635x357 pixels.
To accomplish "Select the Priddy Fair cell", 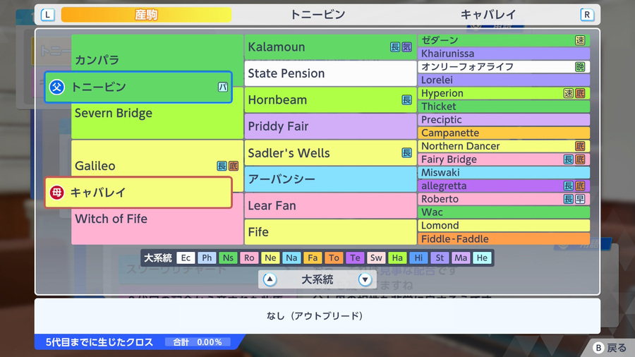I will click(330, 126).
